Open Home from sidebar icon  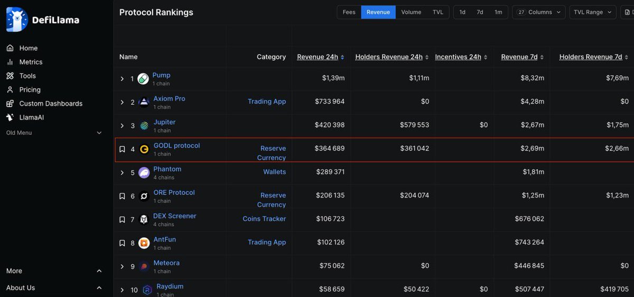point(10,48)
